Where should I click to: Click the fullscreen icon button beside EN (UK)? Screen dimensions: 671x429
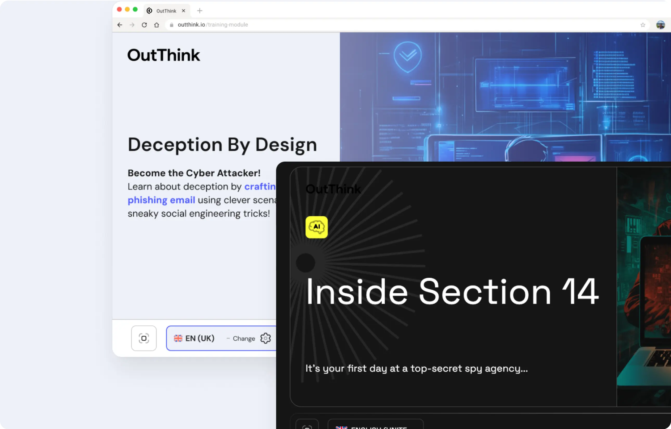pos(144,338)
